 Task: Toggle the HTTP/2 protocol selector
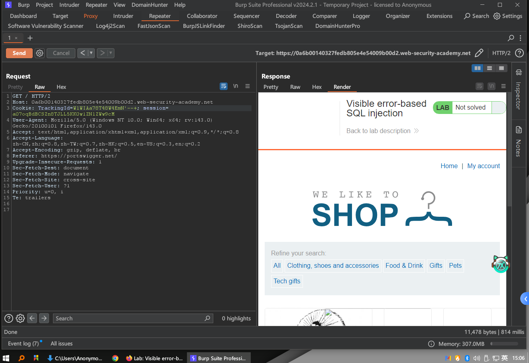click(x=501, y=53)
